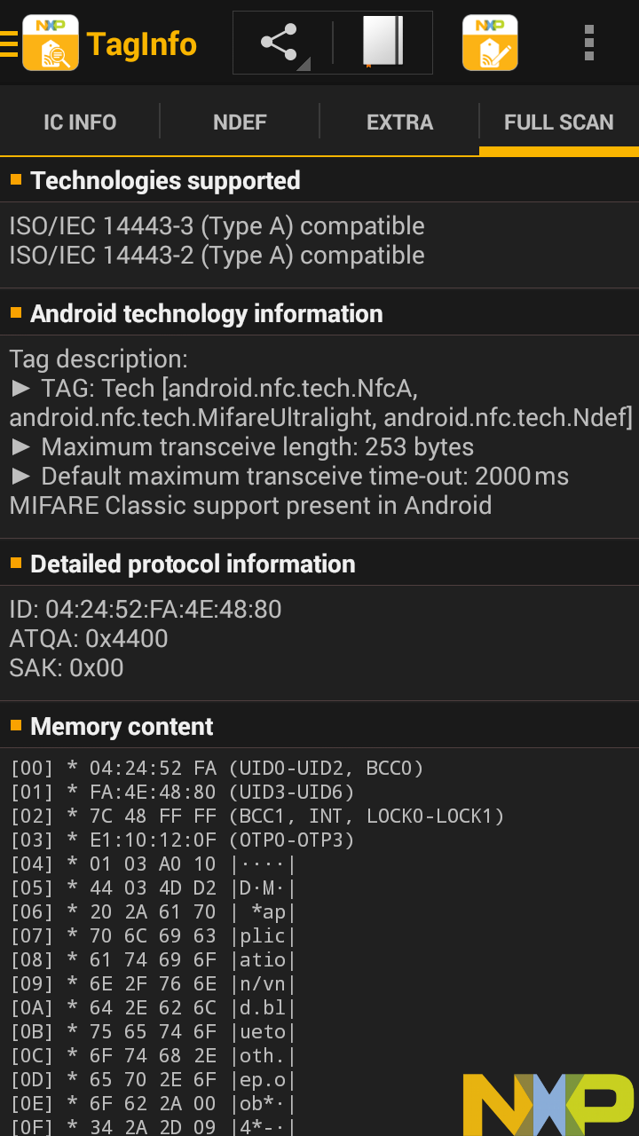Screen dimensions: 639x1136
Task: Open the three-dot overflow menu
Action: (x=589, y=43)
